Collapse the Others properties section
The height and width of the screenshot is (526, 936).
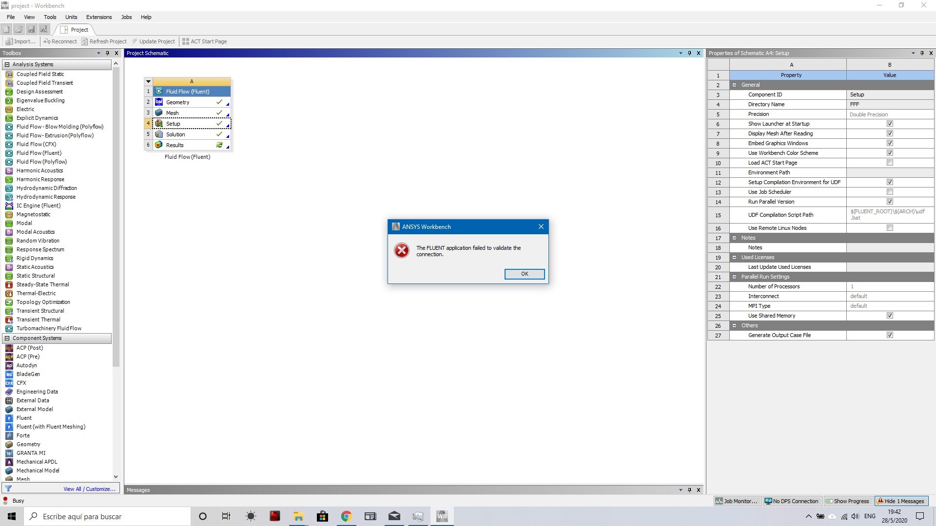(734, 325)
